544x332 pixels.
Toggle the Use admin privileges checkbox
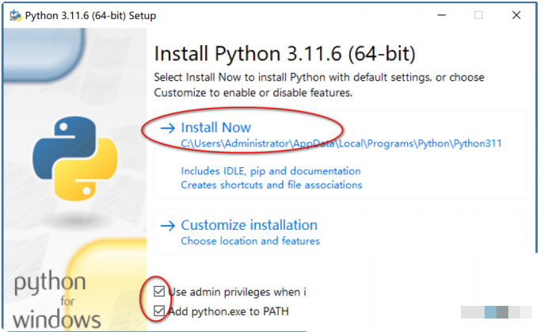159,292
